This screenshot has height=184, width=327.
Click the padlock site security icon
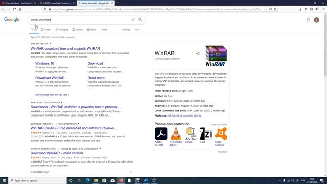(x=50, y=9)
